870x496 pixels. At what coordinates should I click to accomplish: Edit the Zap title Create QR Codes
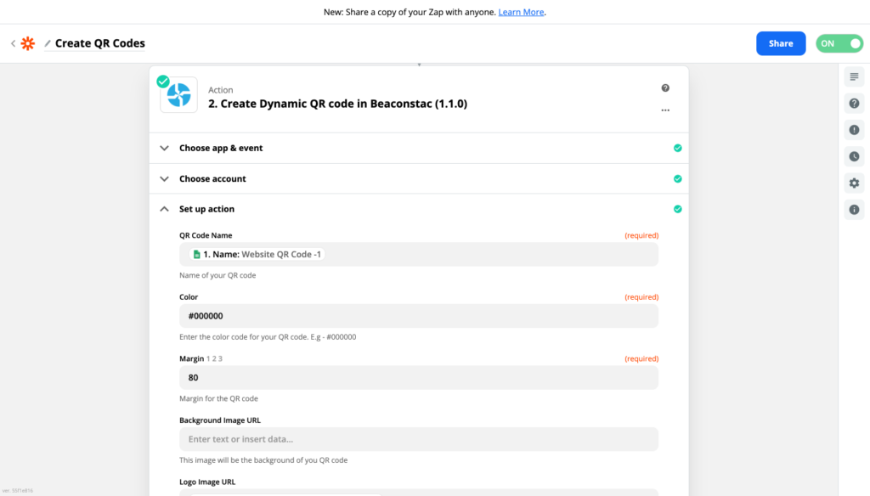[99, 42]
